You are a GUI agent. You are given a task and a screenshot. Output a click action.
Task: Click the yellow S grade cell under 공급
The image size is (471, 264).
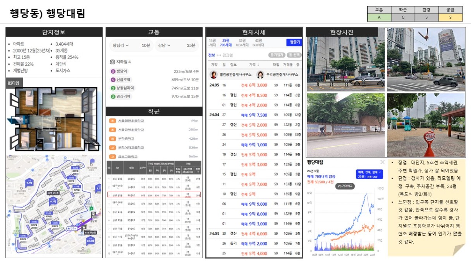pos(450,17)
